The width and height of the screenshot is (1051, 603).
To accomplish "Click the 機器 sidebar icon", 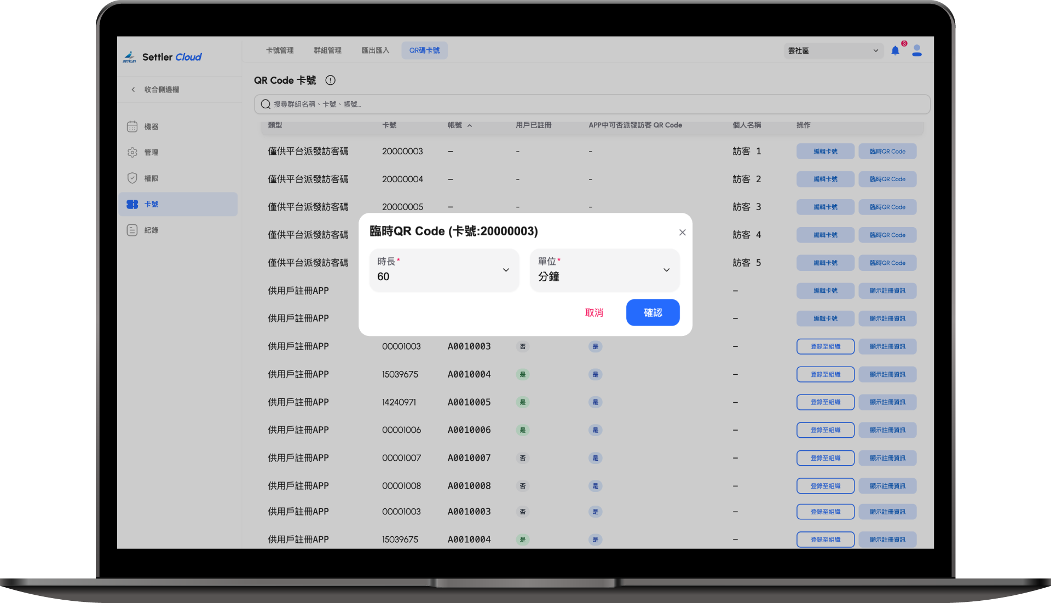I will [132, 126].
